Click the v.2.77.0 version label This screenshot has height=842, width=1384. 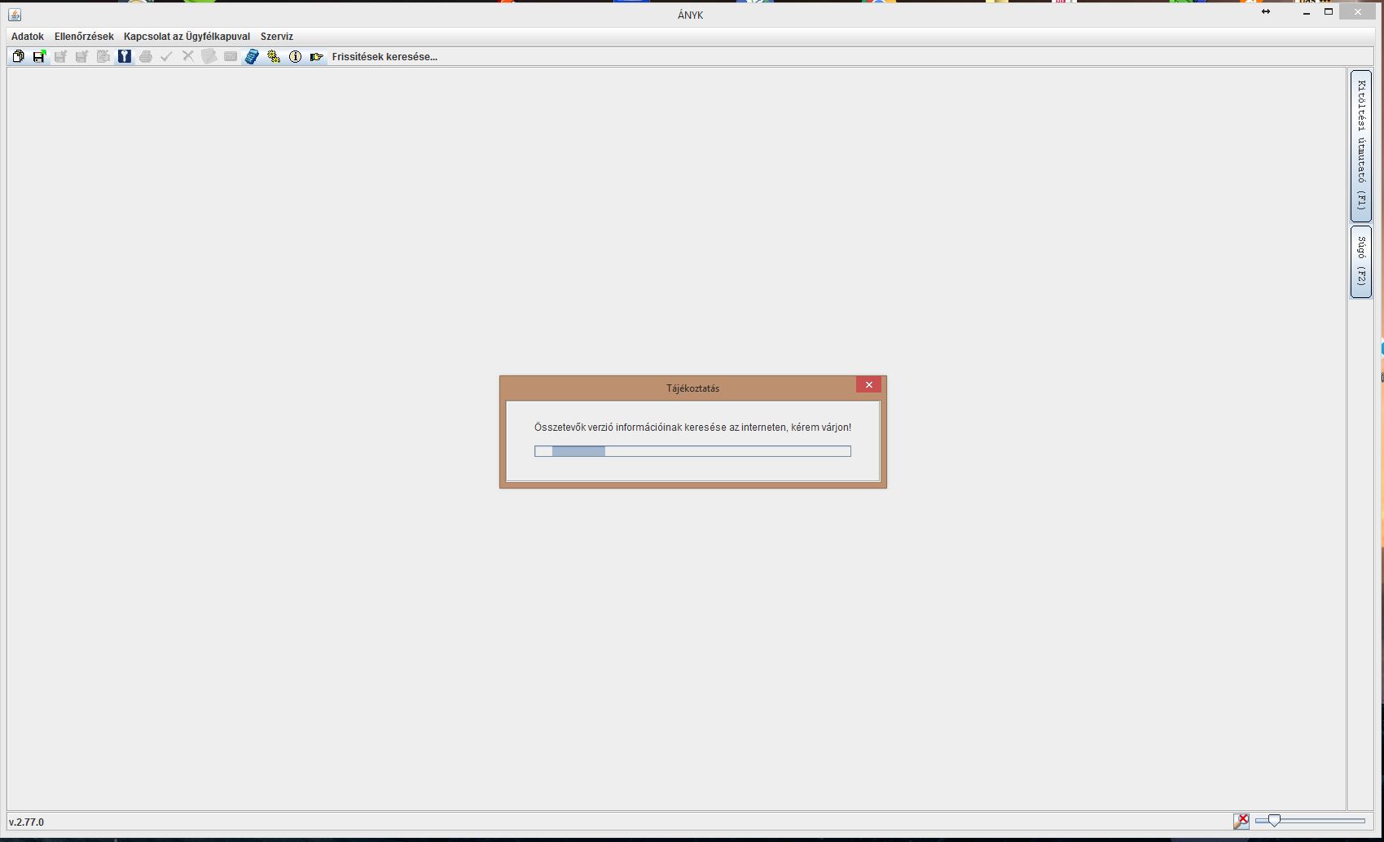[27, 822]
